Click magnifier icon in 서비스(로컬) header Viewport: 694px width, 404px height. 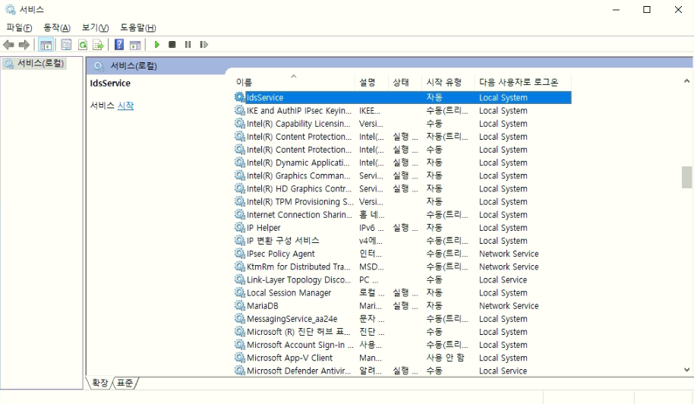tap(99, 66)
